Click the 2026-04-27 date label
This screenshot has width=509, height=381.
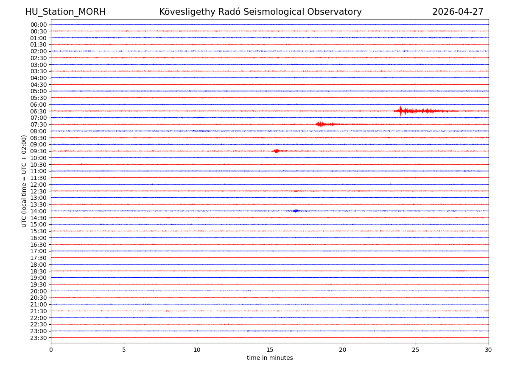(458, 12)
